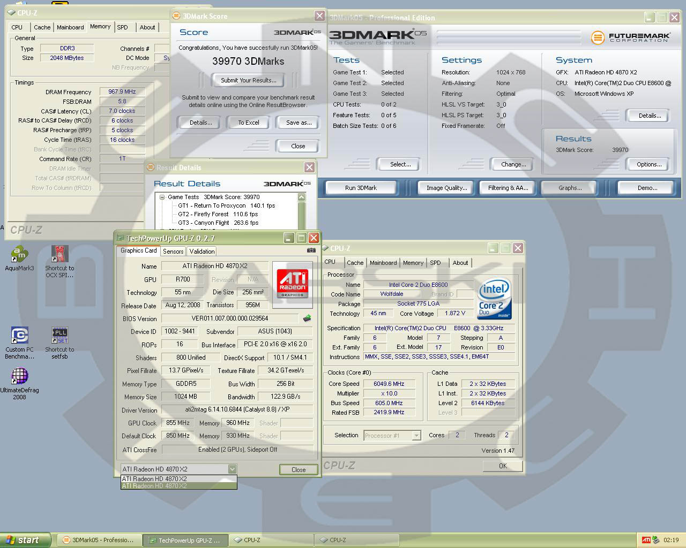Switch to TechPowerUp GPU-Z taskbar item
This screenshot has width=686, height=548.
187,540
